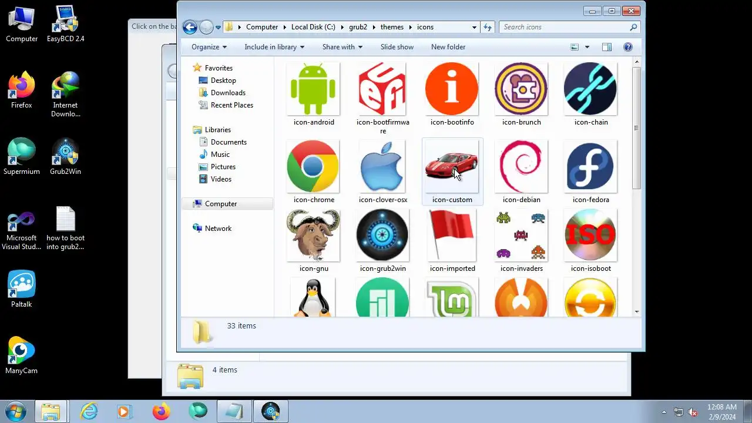
Task: Open Paltalk desktop shortcut
Action: (22, 290)
